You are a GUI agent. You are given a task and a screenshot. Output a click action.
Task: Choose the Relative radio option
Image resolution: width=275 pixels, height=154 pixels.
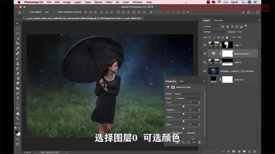coord(173,133)
